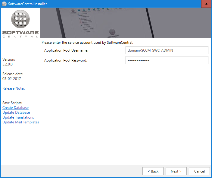The width and height of the screenshot is (212, 178).
Task: Click the release date 03-02-2017 text
Action: [x=12, y=79]
